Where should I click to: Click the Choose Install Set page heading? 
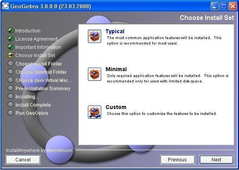[207, 18]
